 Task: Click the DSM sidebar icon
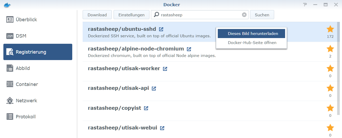(10, 36)
